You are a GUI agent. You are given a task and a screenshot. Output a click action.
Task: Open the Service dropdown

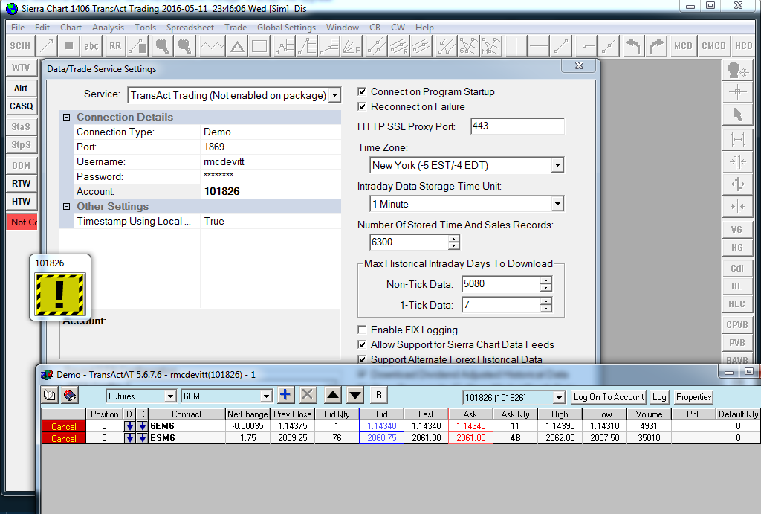tap(334, 95)
